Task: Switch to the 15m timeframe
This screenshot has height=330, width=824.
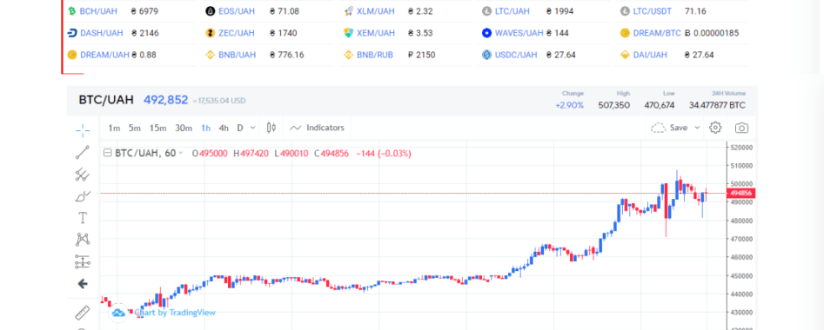Action: pyautogui.click(x=157, y=128)
